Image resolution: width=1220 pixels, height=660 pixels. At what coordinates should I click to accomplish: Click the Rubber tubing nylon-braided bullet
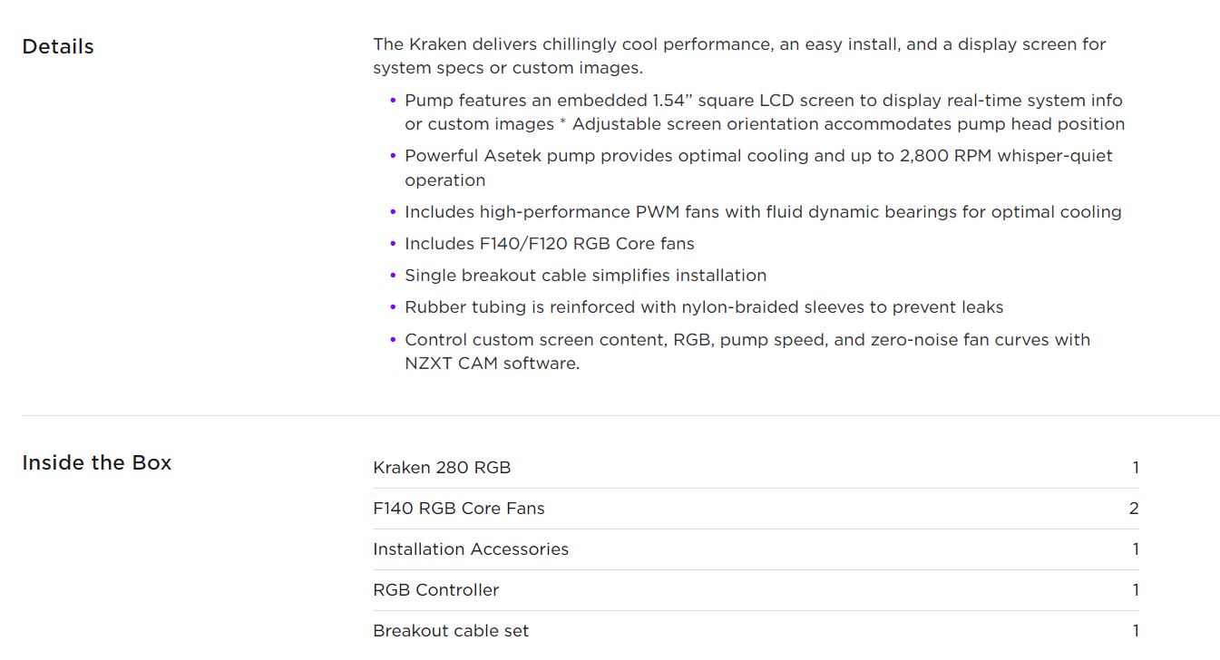point(703,307)
